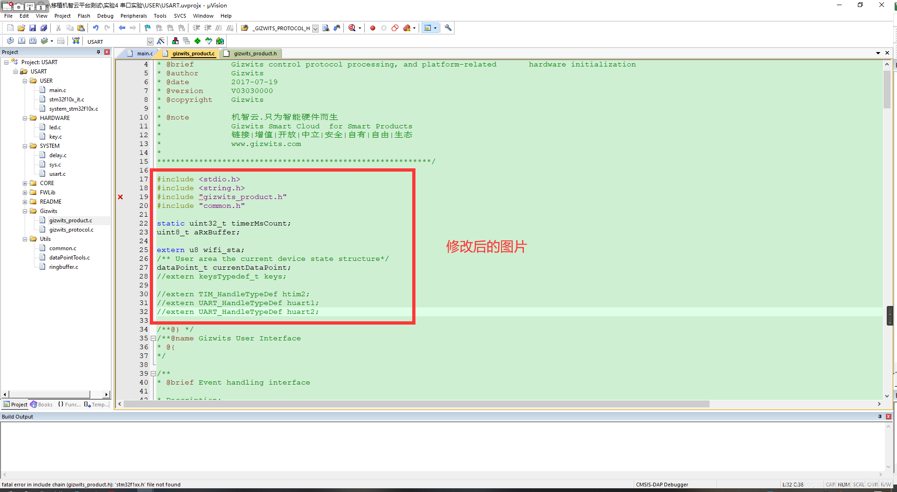Image resolution: width=897 pixels, height=492 pixels.
Task: Open Options for Target wand icon
Action: pos(161,41)
